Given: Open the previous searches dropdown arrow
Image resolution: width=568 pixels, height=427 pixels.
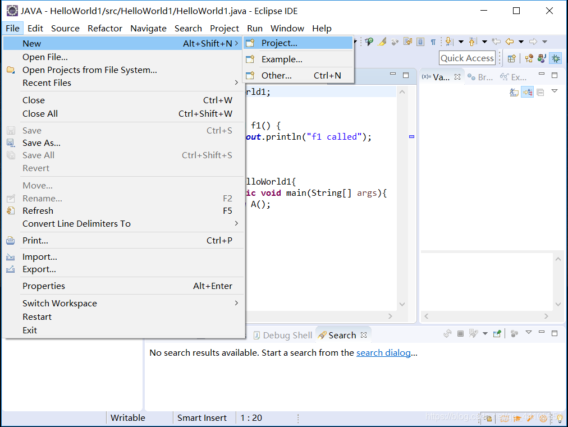Looking at the screenshot, I should 485,333.
